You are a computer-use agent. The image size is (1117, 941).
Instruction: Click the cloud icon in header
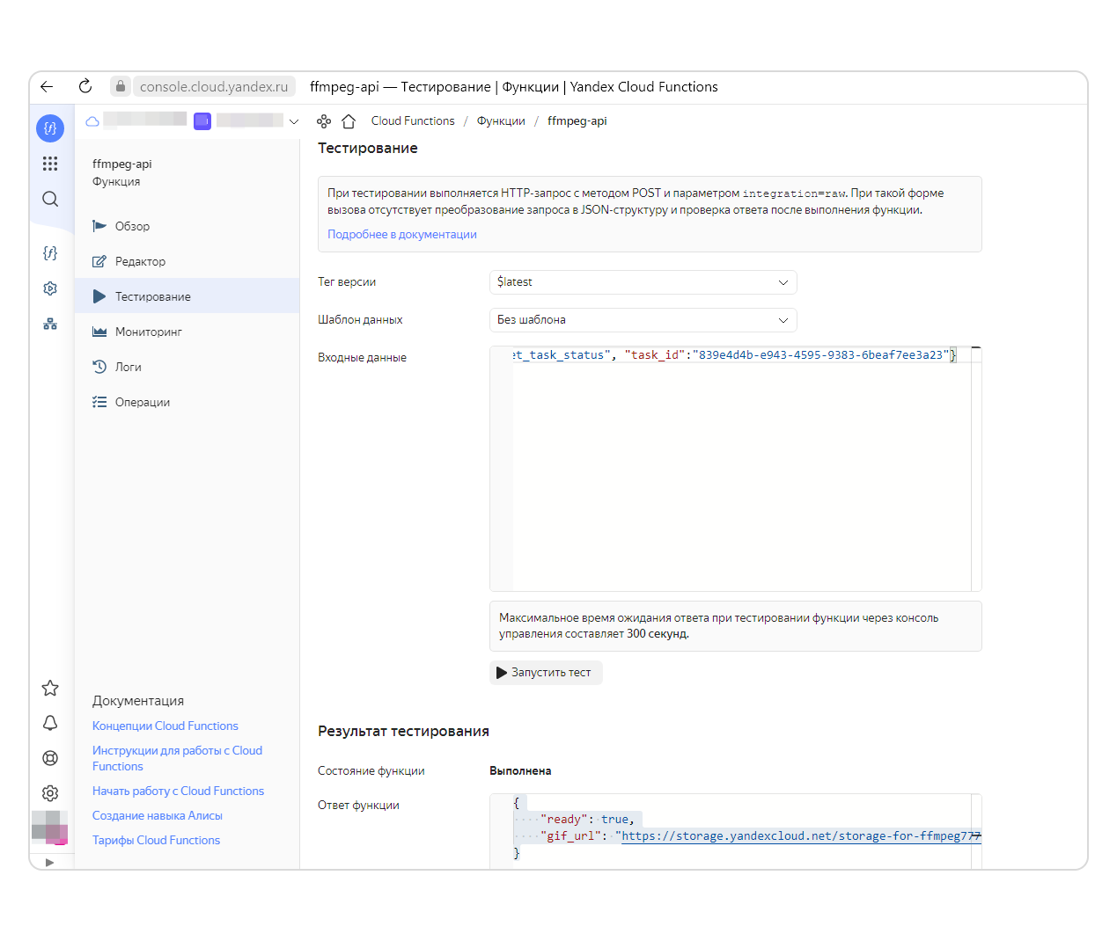[92, 121]
